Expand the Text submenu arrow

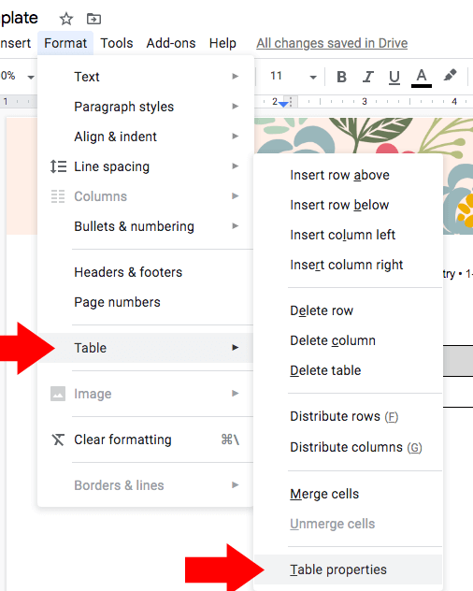coord(236,77)
